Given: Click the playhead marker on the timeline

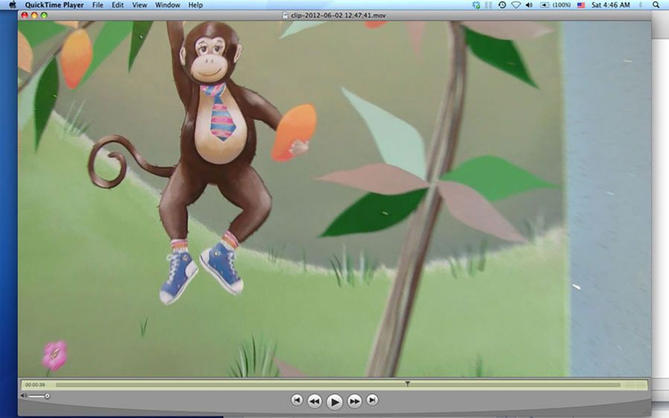Looking at the screenshot, I should tap(407, 384).
